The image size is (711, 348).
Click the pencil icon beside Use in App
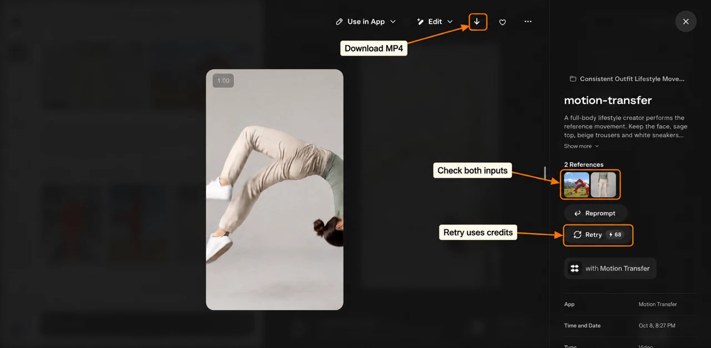pos(339,22)
